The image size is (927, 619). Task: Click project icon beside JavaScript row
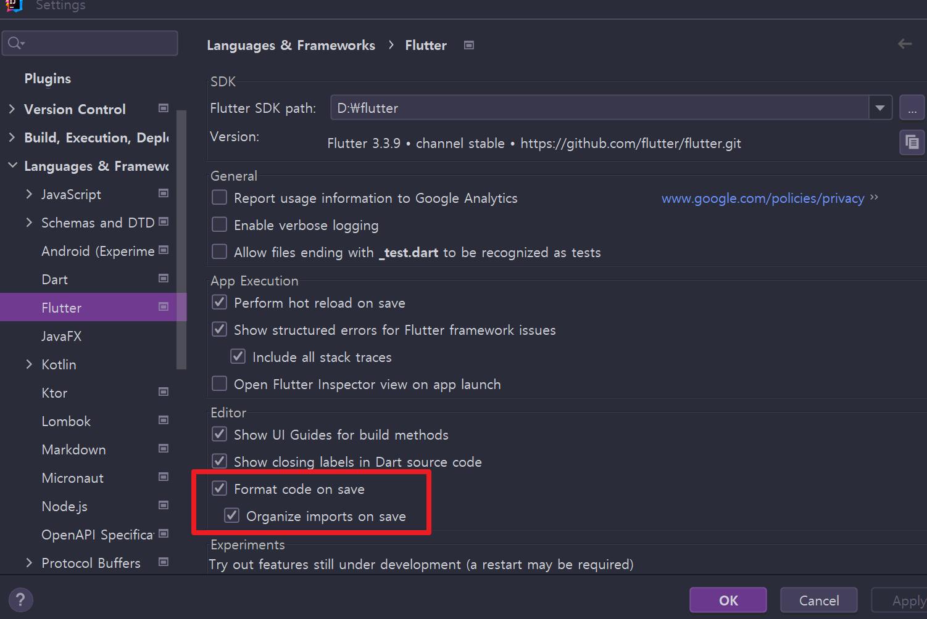(164, 194)
